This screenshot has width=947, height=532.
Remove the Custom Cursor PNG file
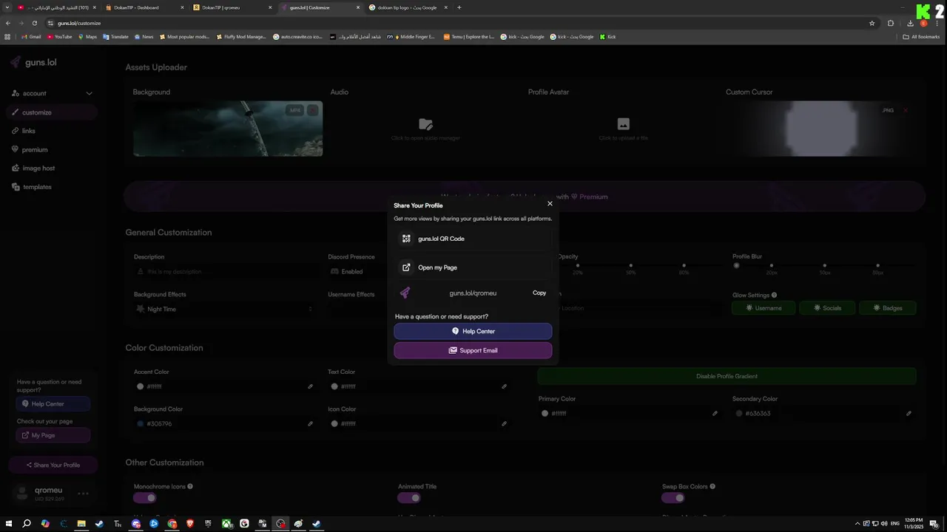coord(905,110)
